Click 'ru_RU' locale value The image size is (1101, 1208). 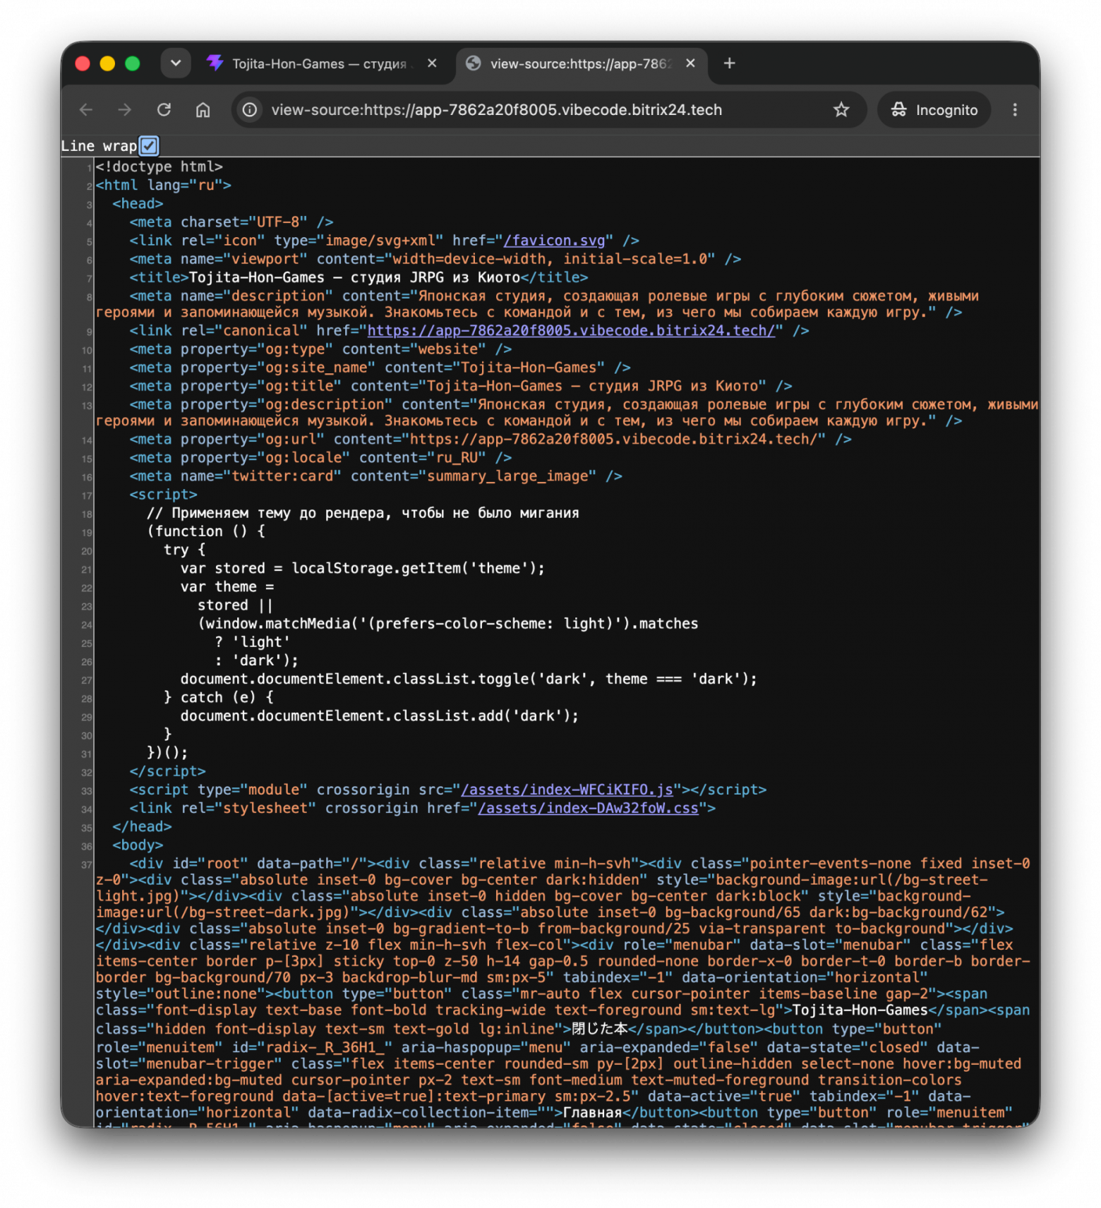point(457,458)
